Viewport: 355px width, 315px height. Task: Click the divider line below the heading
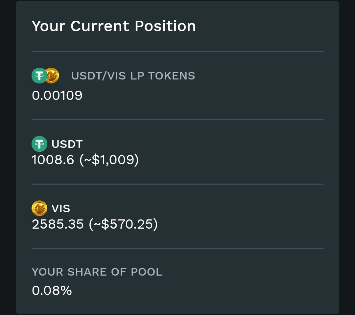tap(177, 52)
